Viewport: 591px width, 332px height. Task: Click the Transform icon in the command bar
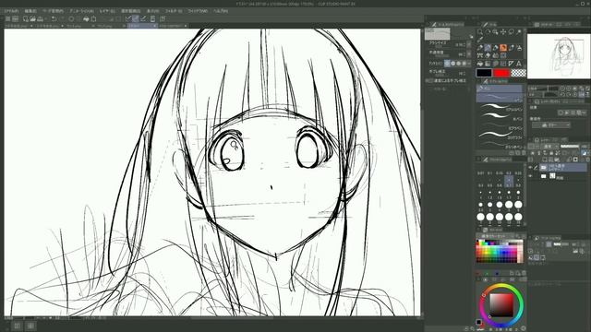pyautogui.click(x=93, y=18)
